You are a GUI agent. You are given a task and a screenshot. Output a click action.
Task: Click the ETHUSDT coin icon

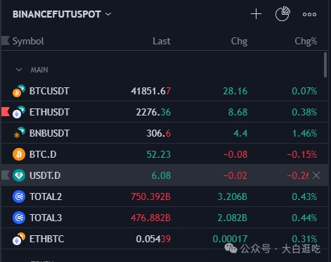coord(19,112)
